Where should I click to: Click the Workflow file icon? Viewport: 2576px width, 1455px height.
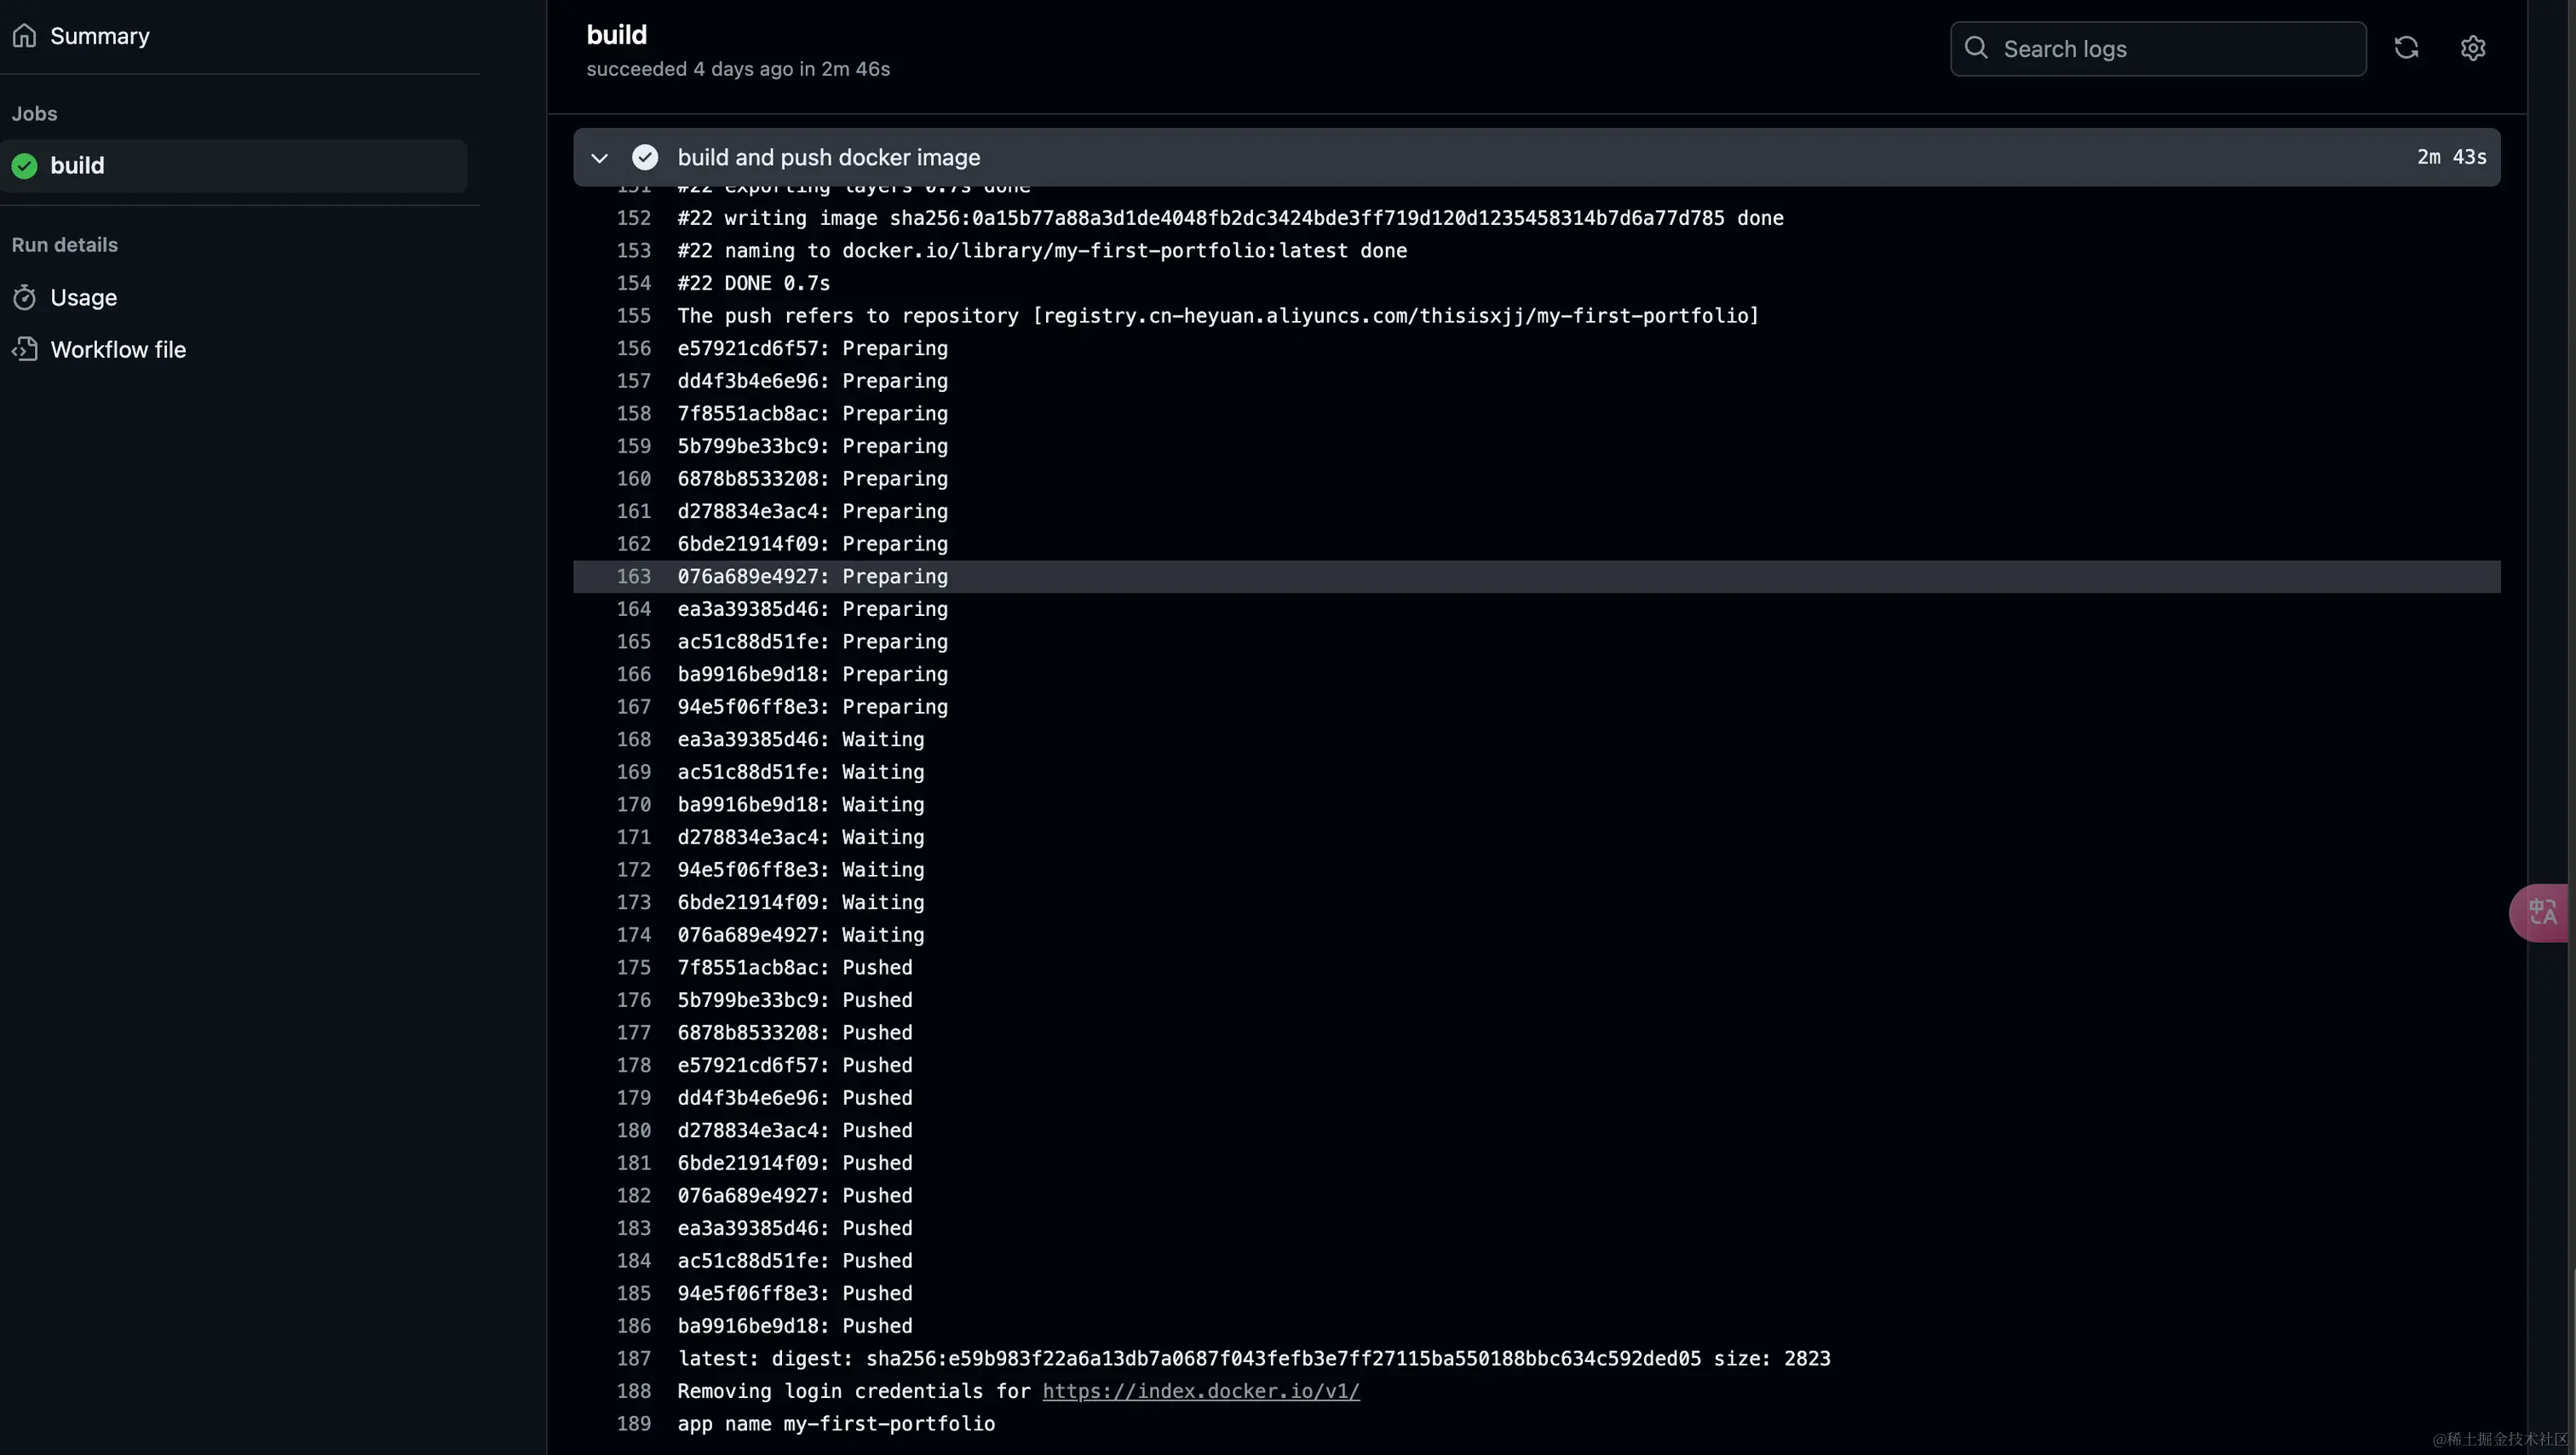[x=25, y=350]
